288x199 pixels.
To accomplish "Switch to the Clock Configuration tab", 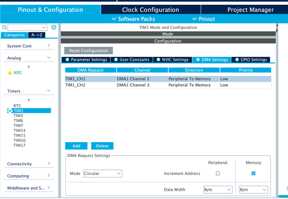I will (151, 10).
